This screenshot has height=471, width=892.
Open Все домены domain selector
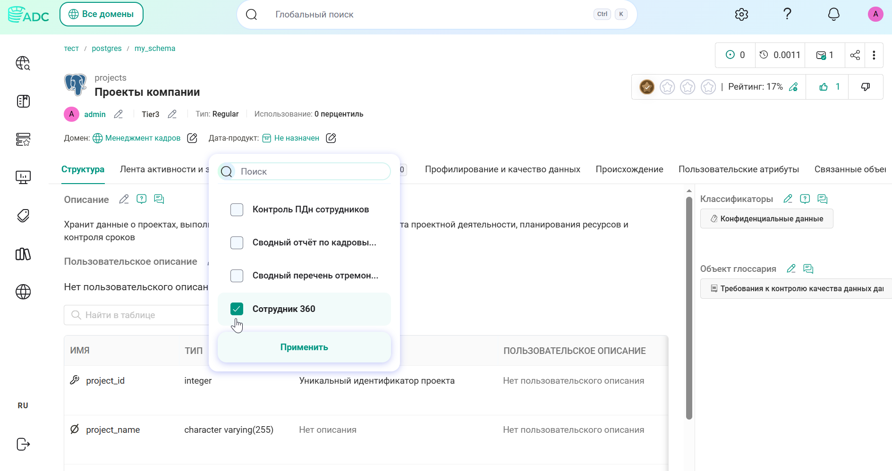coord(102,14)
